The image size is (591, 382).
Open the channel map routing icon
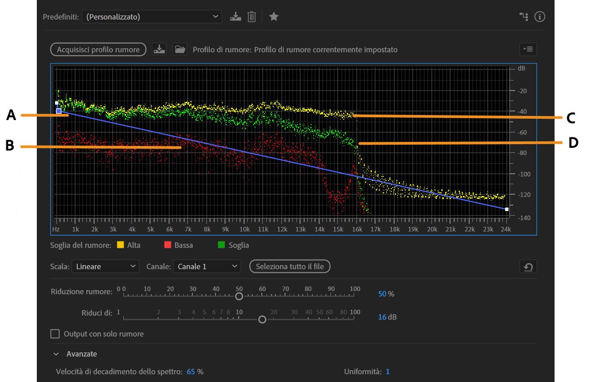coord(524,17)
